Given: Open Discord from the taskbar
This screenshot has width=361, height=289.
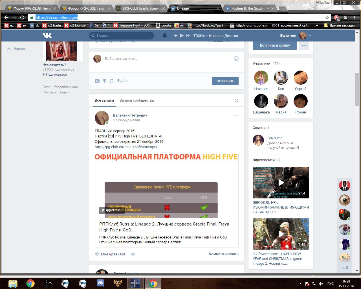Looking at the screenshot, I should tap(100, 283).
